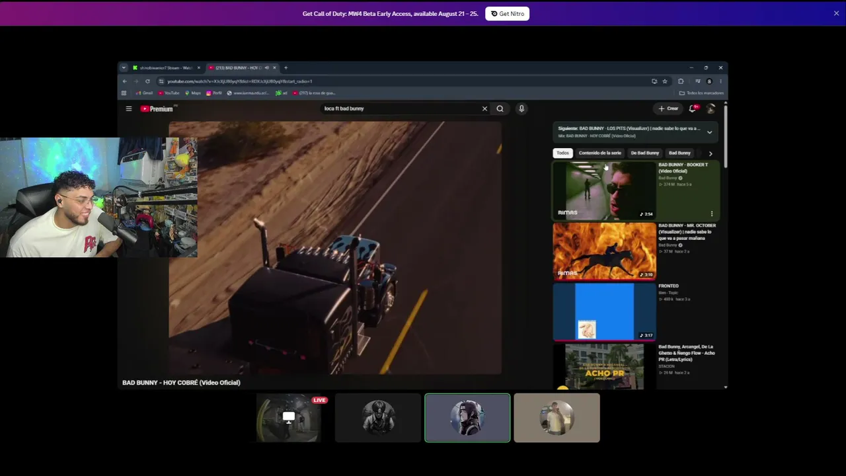The height and width of the screenshot is (476, 846).
Task: Open Chrome profile icon
Action: pyautogui.click(x=709, y=81)
